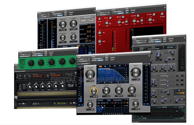This screenshot has width=194, height=125.
Task: Select the low-pass filter icon at red EQ's right edge
Action: coord(162,20)
